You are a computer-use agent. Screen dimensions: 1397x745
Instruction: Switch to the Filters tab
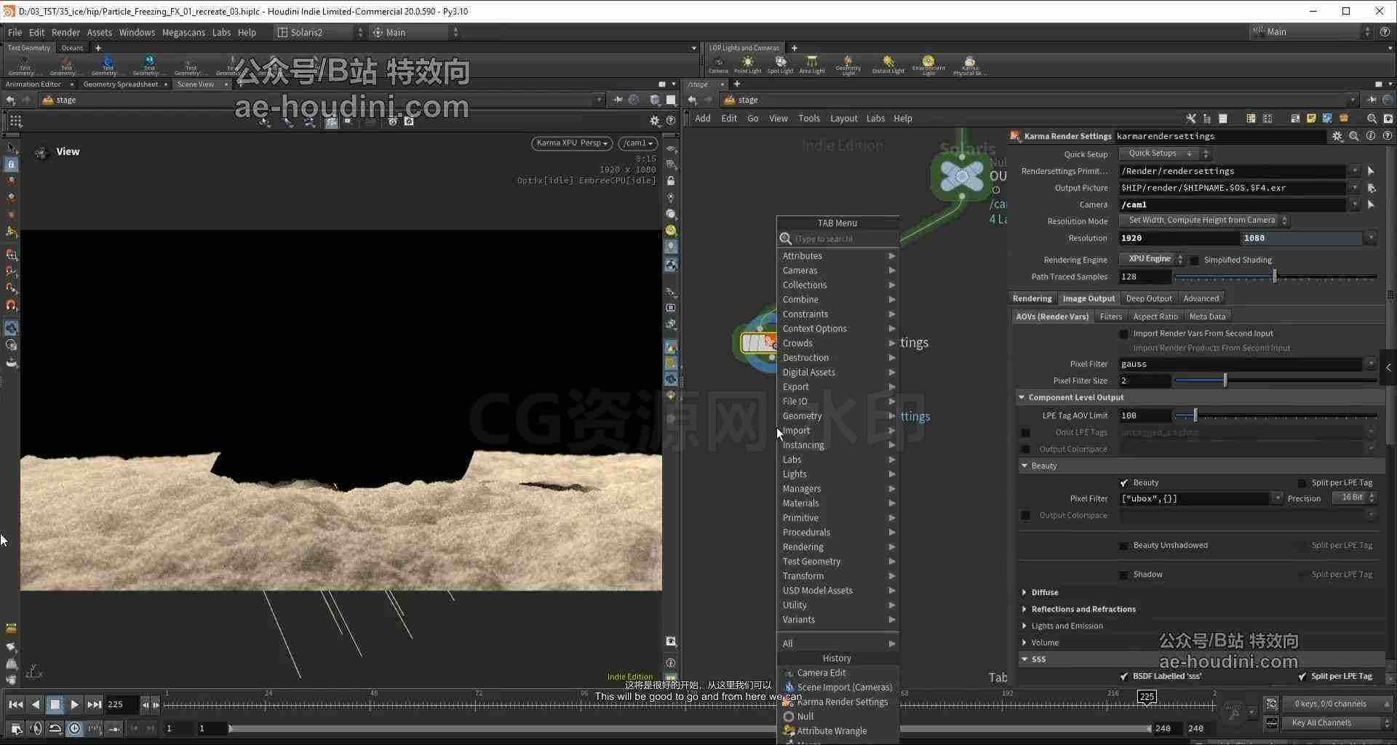1110,316
